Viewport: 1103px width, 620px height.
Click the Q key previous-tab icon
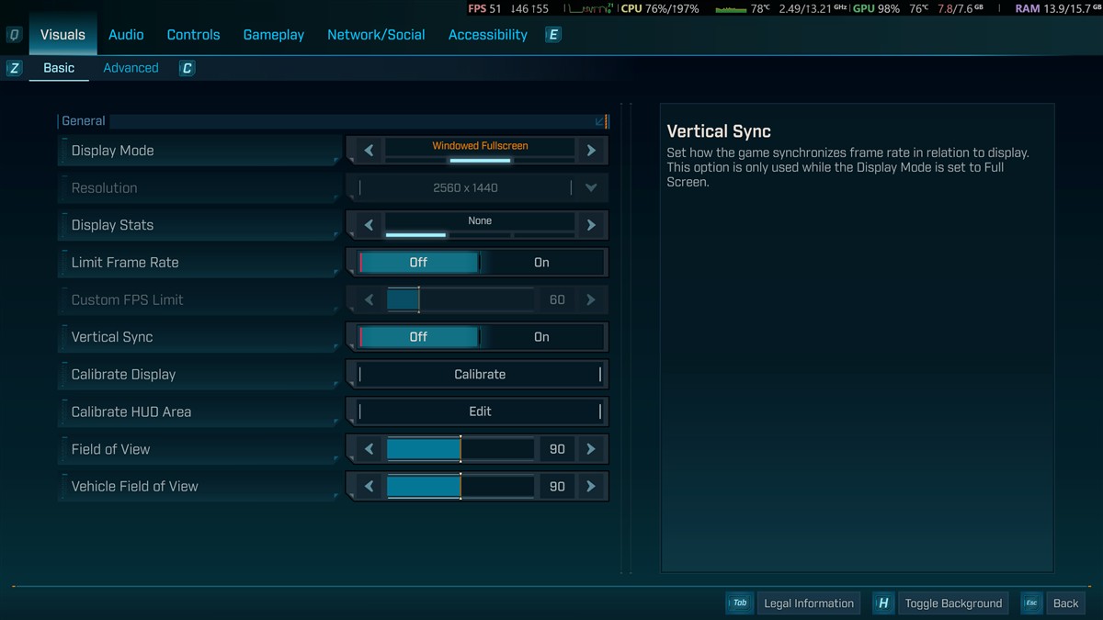(14, 35)
